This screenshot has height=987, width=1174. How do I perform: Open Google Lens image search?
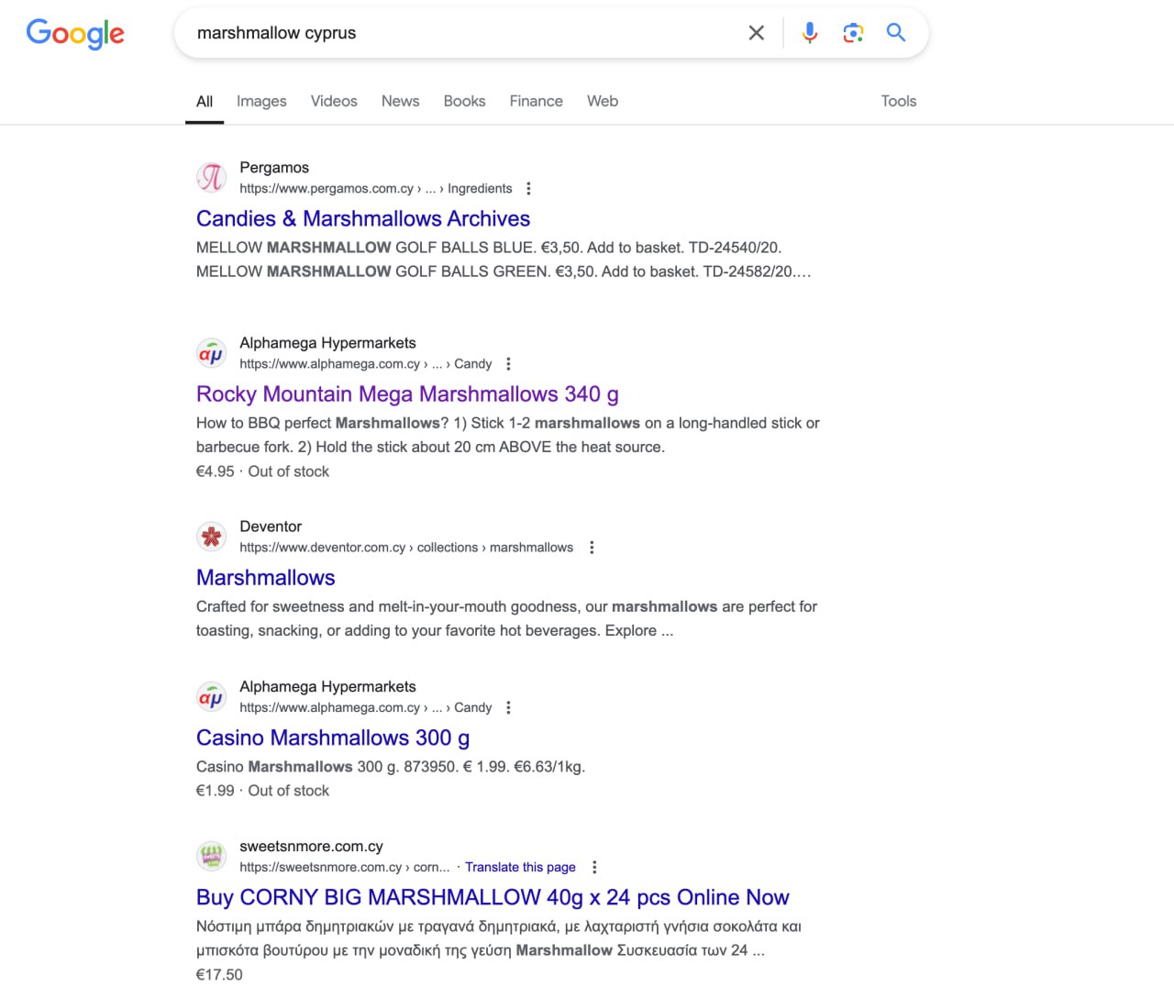click(x=853, y=33)
